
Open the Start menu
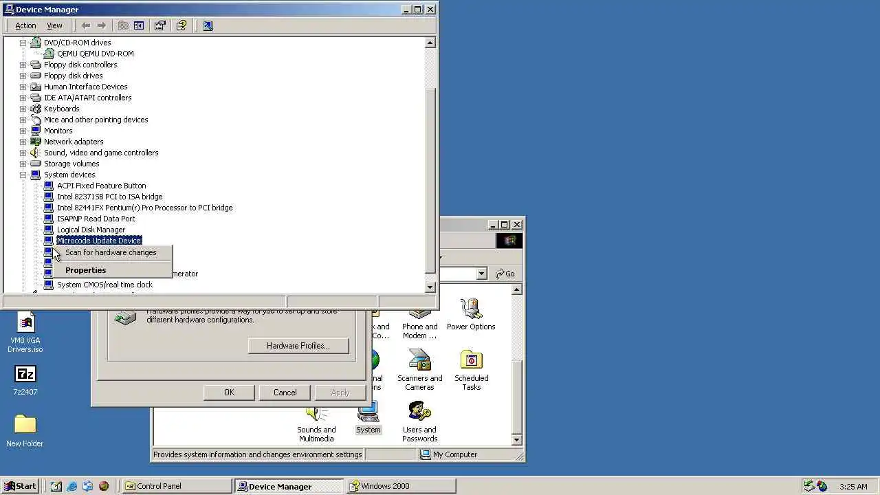click(20, 486)
